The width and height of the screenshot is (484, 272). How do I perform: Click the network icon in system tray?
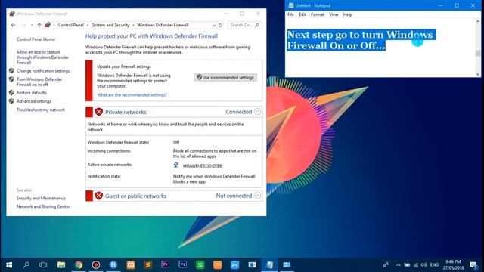416,265
